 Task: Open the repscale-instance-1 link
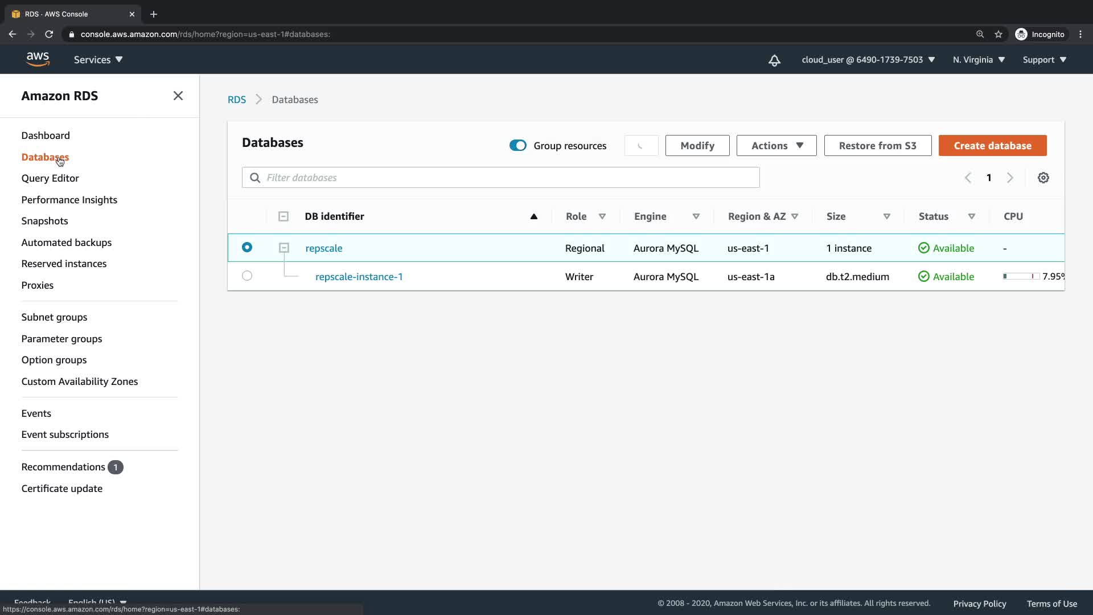pos(359,277)
